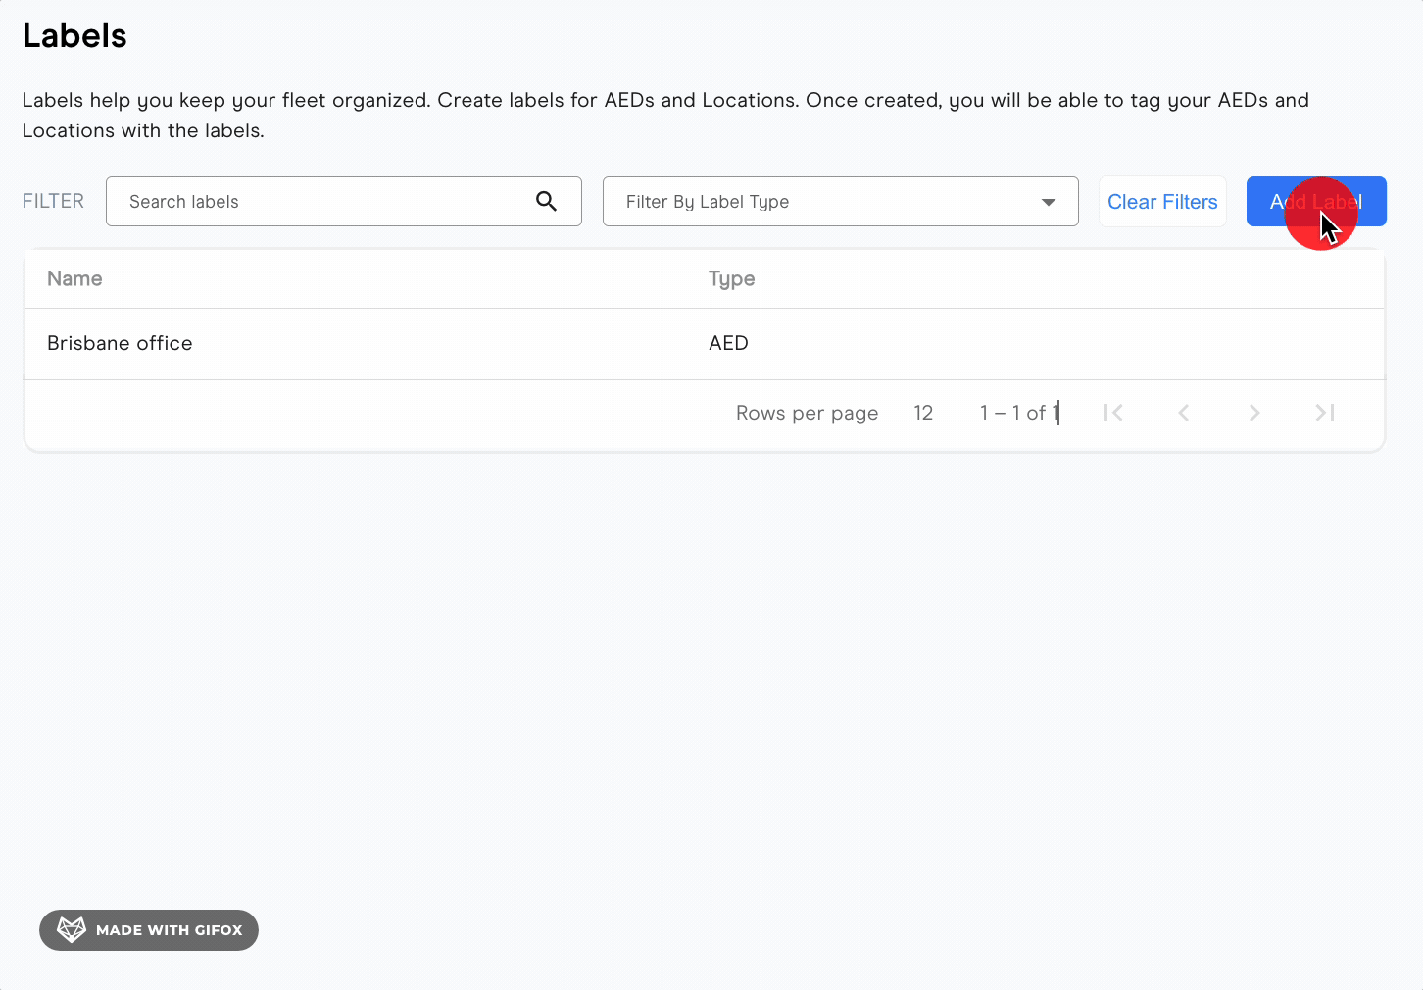The image size is (1423, 990).
Task: Expand the Filter By Label Type arrow
Action: (1048, 202)
